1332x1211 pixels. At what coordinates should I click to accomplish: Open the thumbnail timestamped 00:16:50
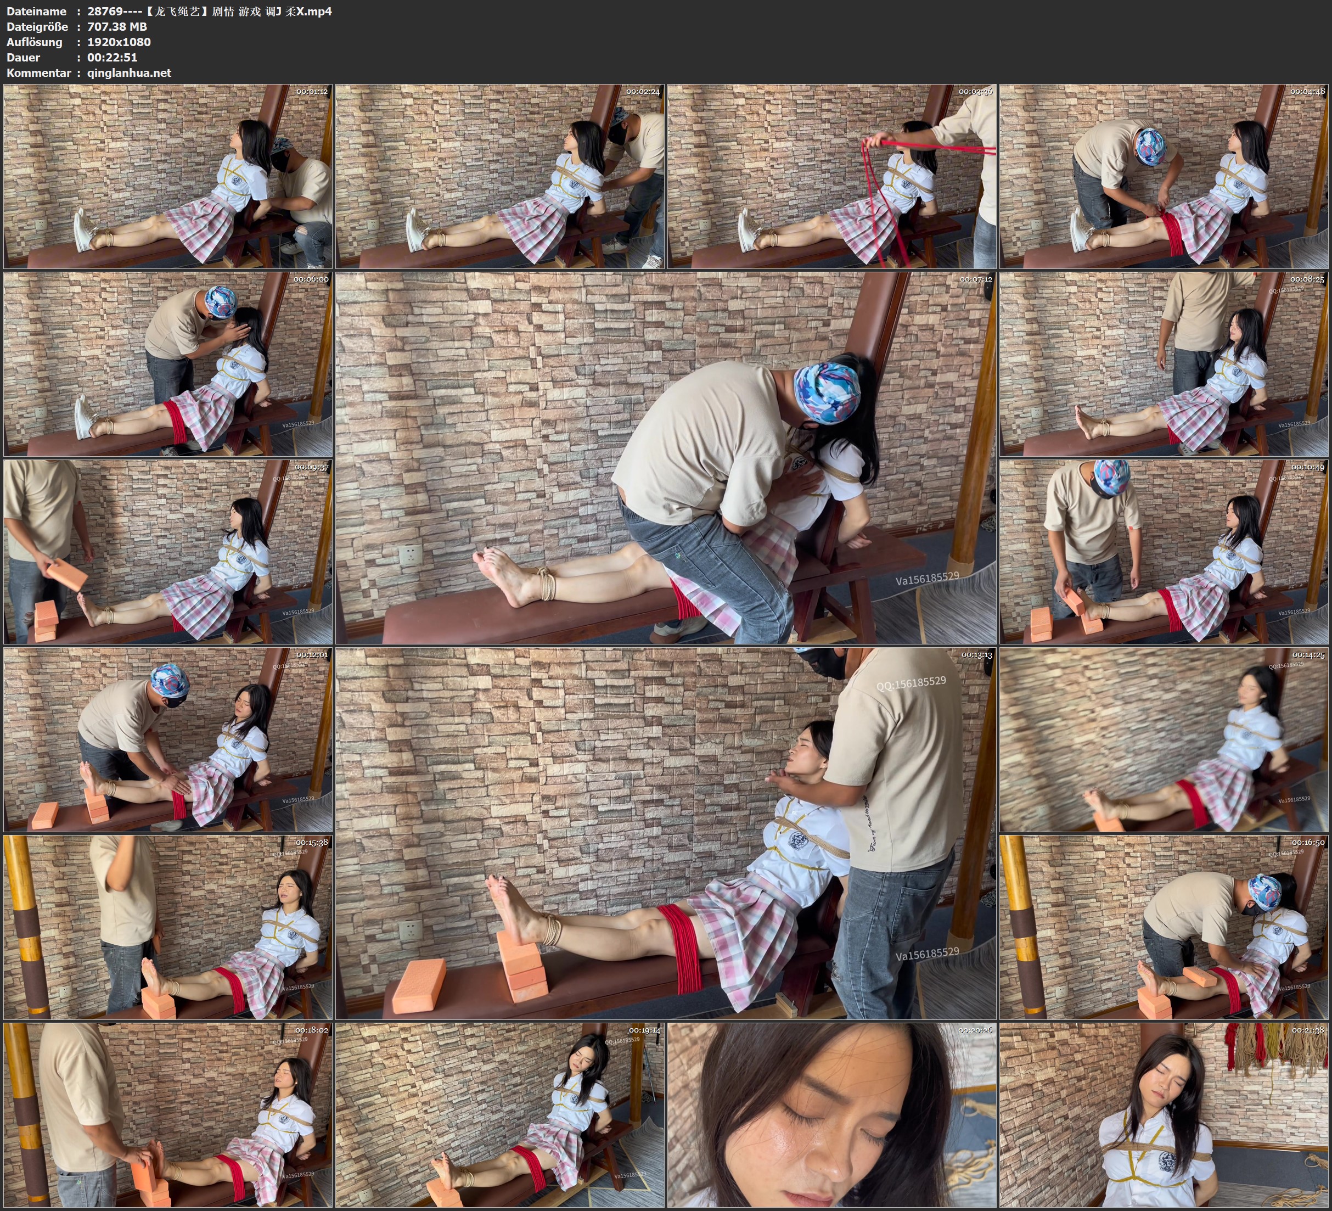1164,927
